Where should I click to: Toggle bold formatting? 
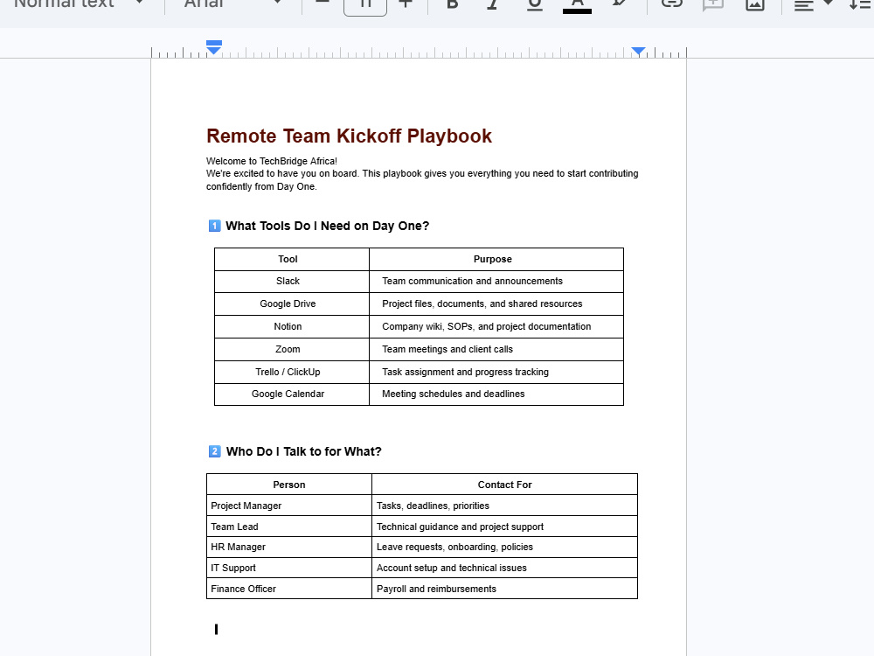pos(452,4)
